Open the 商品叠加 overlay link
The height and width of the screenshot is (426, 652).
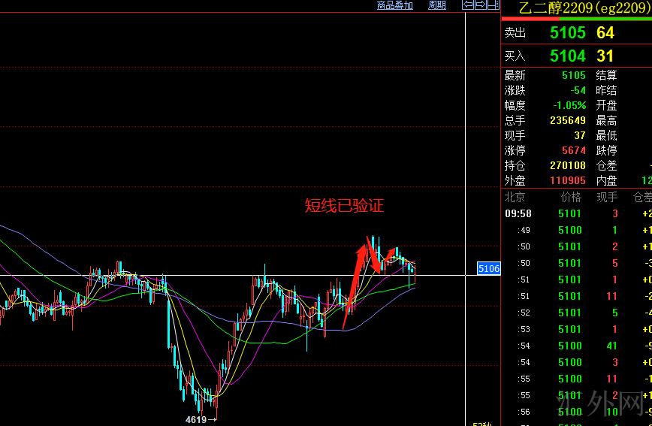pyautogui.click(x=394, y=5)
